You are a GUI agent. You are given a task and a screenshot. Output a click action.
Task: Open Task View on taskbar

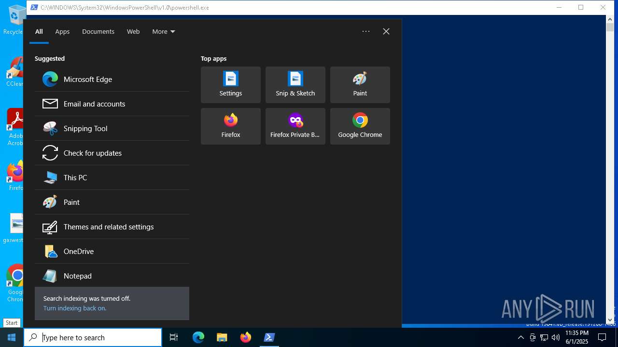[x=174, y=337]
